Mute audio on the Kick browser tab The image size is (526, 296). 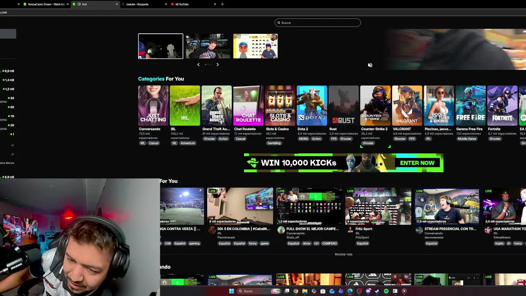tap(79, 4)
